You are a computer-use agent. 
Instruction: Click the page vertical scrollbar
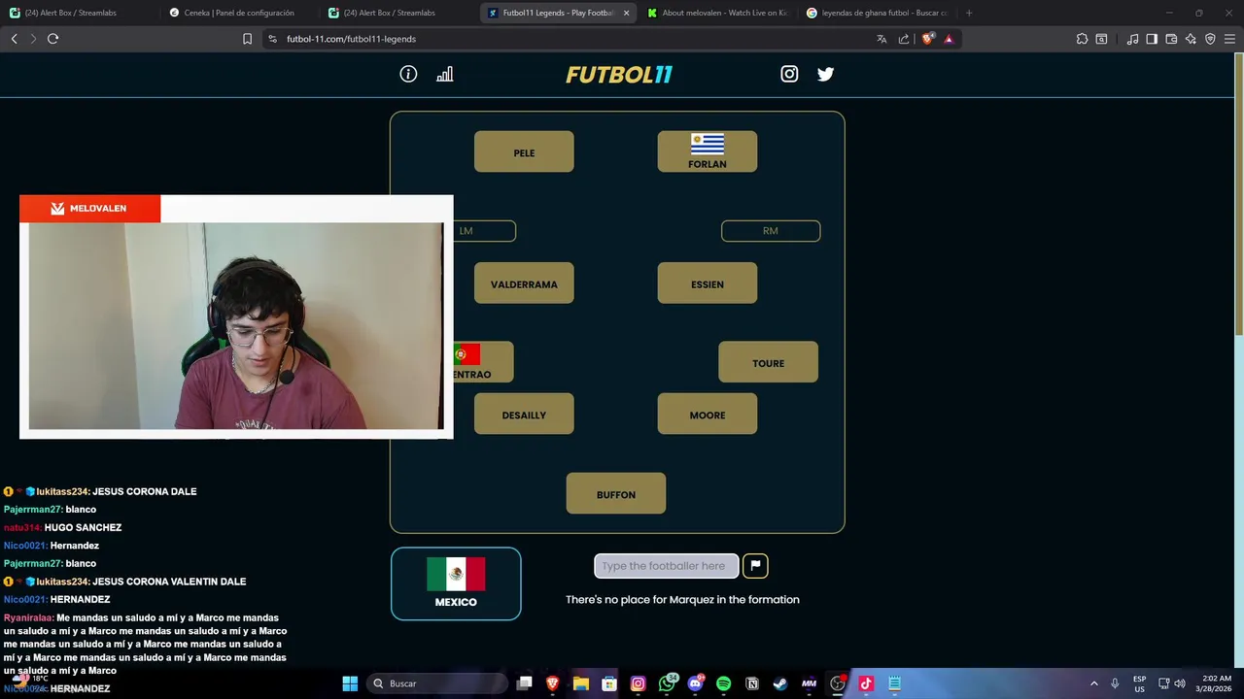(1237, 194)
